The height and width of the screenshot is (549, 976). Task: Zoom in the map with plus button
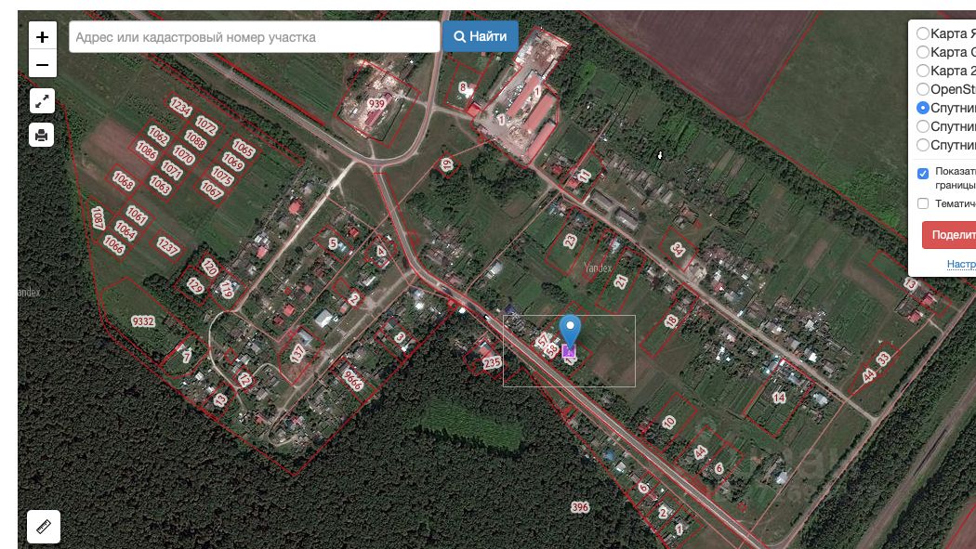[x=43, y=36]
